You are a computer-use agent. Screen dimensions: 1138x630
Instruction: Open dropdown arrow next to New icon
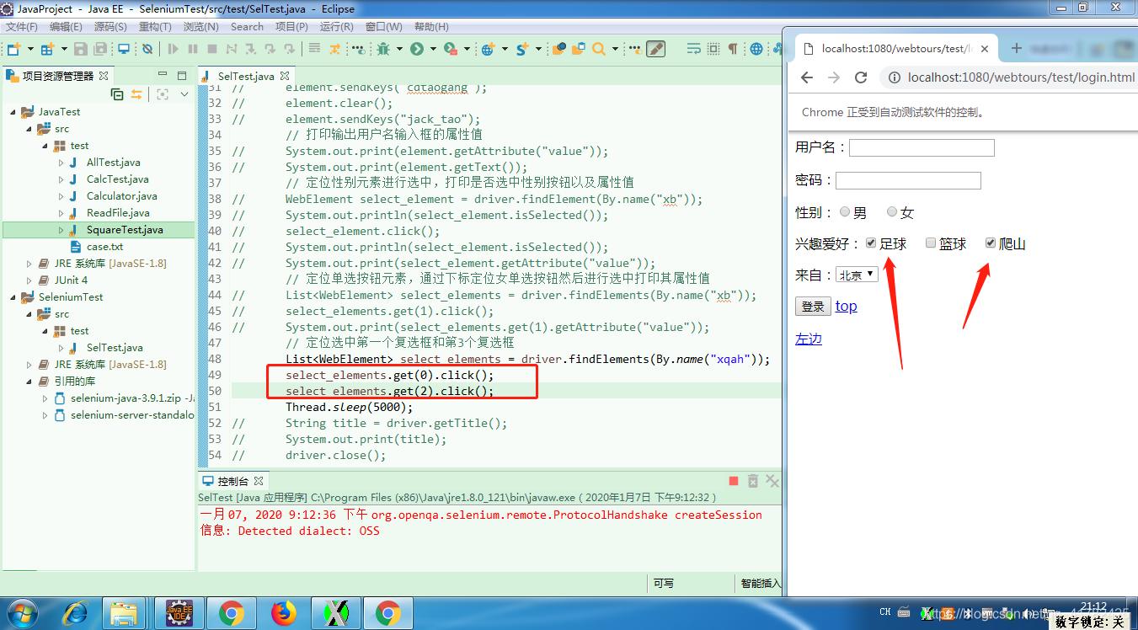point(30,49)
